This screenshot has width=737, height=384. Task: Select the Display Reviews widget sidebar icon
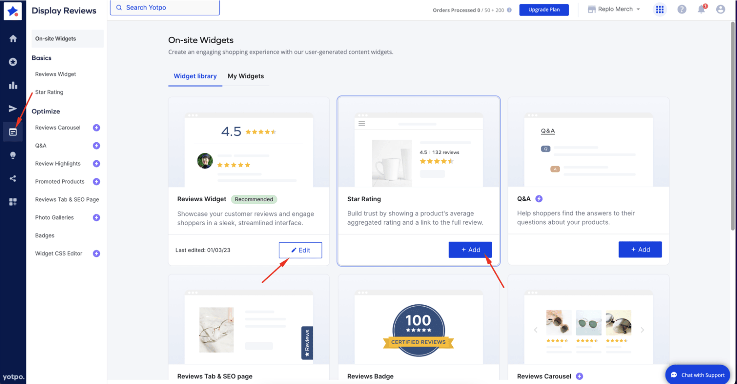coord(13,132)
